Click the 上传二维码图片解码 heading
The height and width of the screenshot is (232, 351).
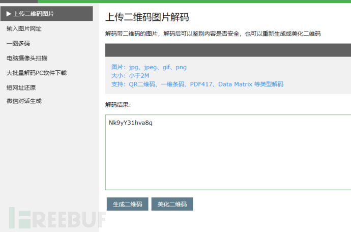(x=147, y=17)
